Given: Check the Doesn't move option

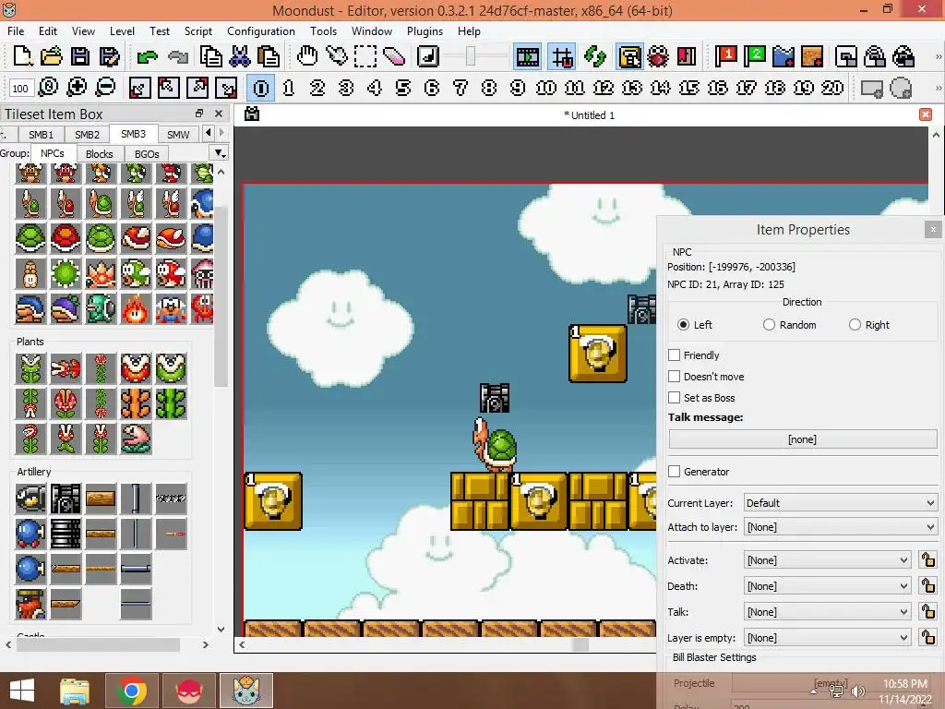Looking at the screenshot, I should [675, 377].
